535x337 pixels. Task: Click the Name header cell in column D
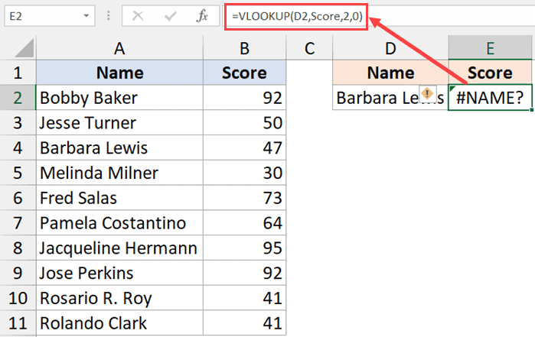point(390,73)
